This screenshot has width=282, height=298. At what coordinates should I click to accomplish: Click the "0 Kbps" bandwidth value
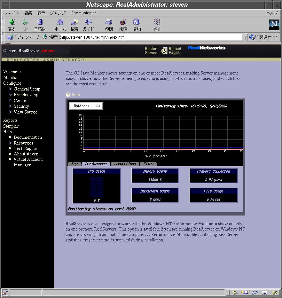pos(155,200)
